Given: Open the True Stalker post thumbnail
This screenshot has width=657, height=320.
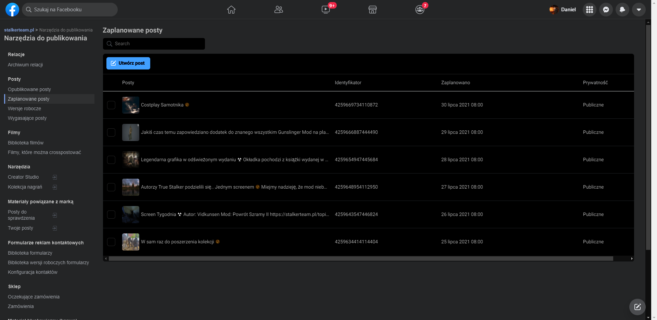Looking at the screenshot, I should click(x=131, y=187).
